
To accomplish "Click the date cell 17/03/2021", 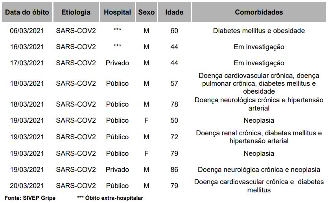I will point(27,63).
